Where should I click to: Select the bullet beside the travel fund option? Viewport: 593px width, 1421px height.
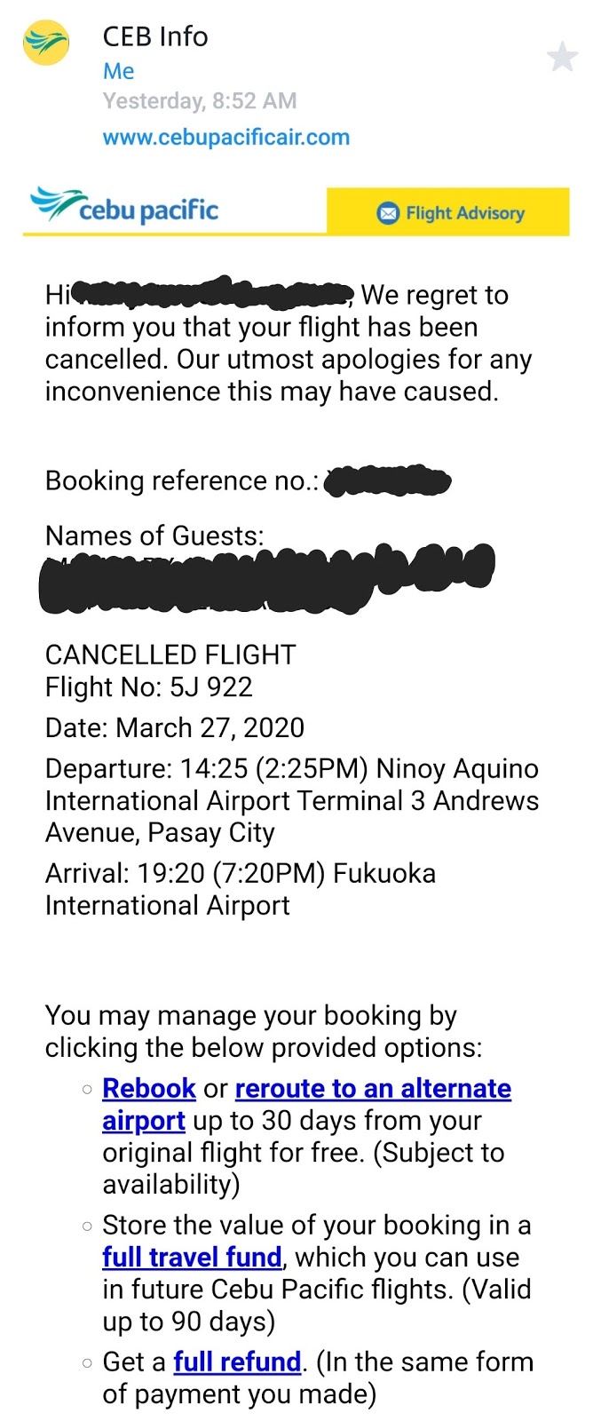(85, 1226)
